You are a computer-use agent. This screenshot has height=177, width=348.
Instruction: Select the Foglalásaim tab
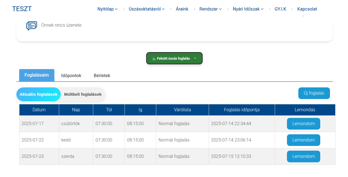37,75
